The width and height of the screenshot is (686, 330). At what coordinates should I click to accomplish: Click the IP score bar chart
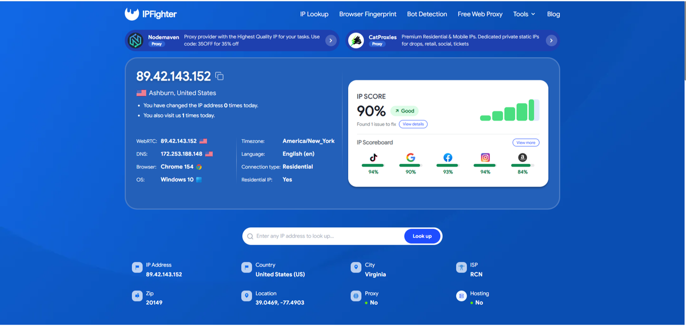pos(509,110)
